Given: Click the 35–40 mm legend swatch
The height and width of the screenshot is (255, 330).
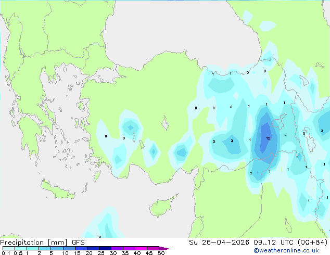Looking at the screenshot, I should tap(129, 248).
